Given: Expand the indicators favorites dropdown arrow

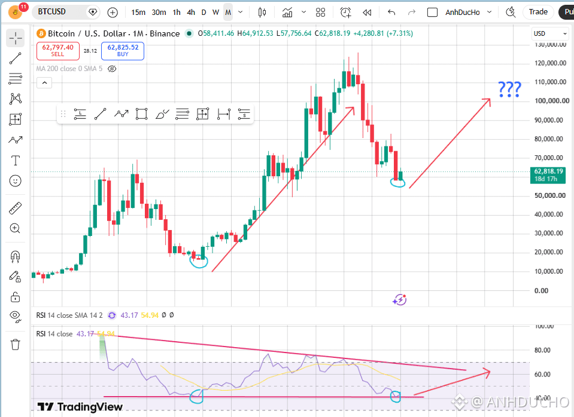Looking at the screenshot, I should (x=303, y=13).
